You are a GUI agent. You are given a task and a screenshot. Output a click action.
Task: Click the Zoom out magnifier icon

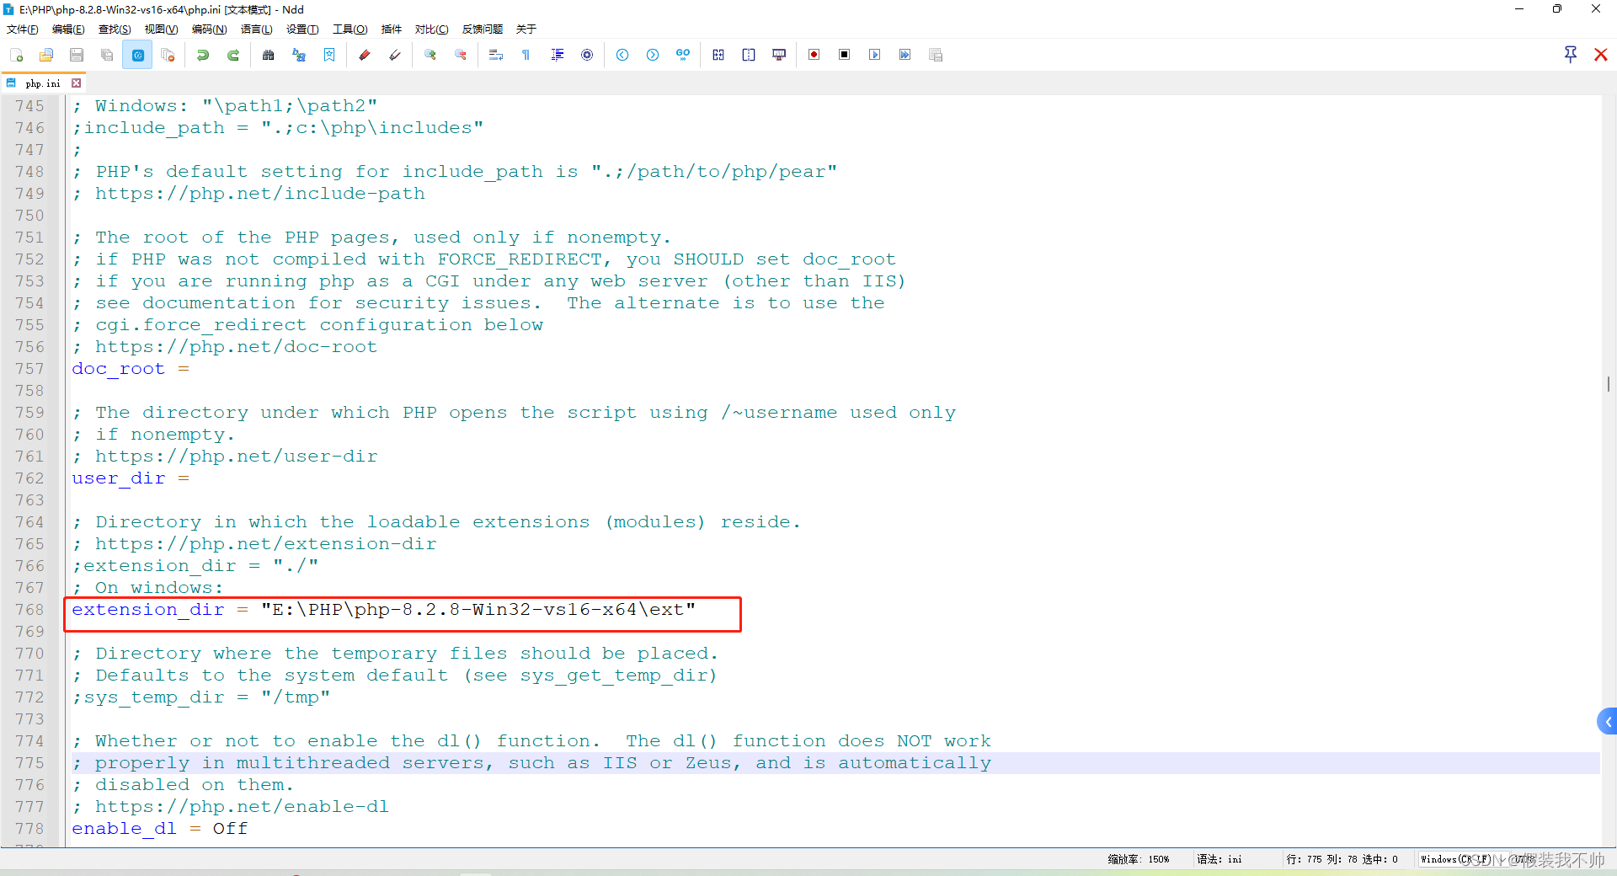(461, 55)
